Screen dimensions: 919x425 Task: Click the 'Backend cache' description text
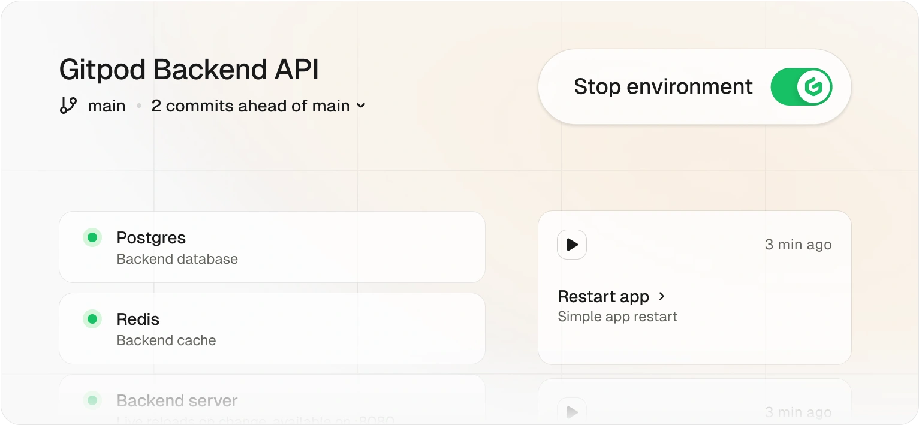pyautogui.click(x=166, y=341)
